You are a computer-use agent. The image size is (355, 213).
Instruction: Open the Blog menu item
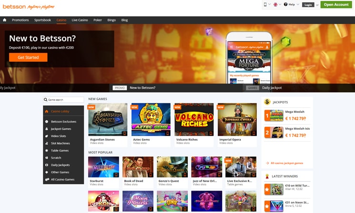tap(124, 20)
